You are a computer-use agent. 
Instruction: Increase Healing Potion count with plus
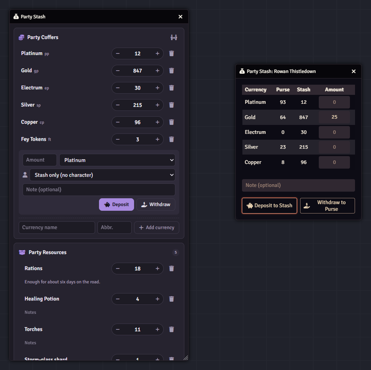point(157,299)
